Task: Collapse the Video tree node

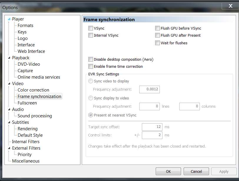Action: tap(9, 84)
